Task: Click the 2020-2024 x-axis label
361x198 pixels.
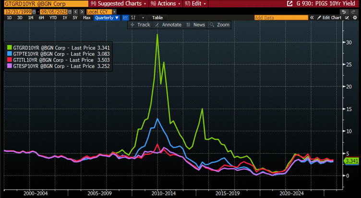Action: pos(291,193)
